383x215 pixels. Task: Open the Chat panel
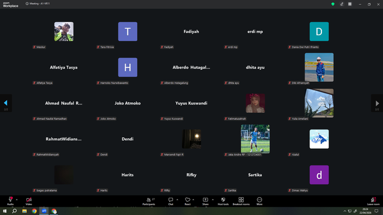[x=171, y=201]
